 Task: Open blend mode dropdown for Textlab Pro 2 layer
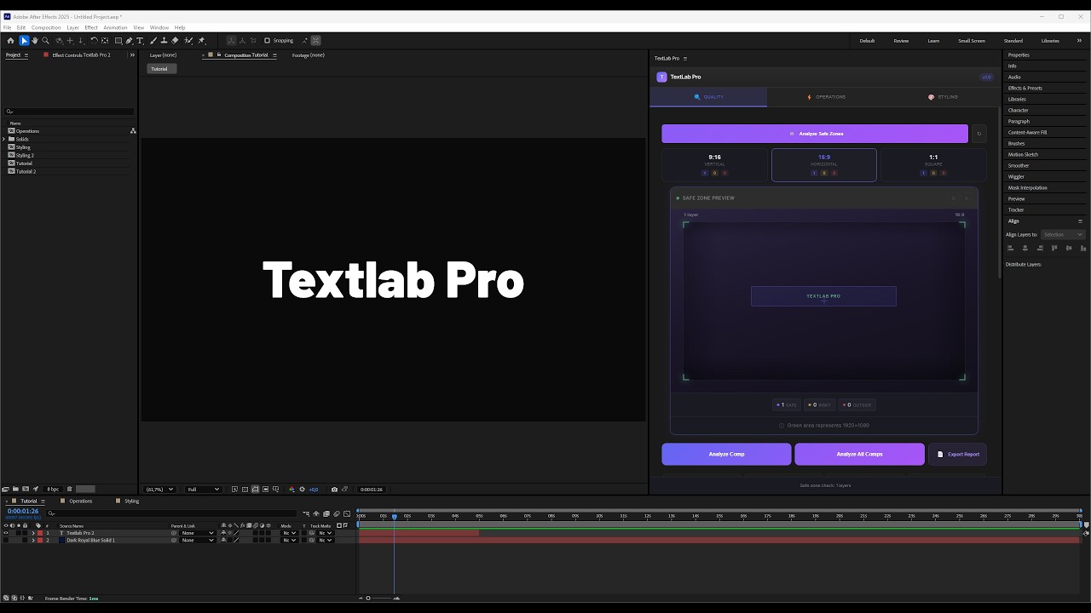290,533
